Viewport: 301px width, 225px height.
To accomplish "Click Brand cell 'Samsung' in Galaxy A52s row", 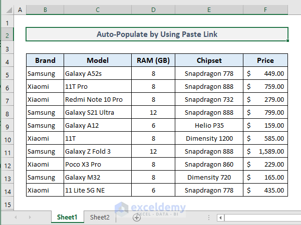I will tap(45, 73).
